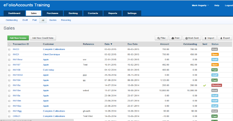Open the Quotes sub-tab
The width and height of the screenshot is (233, 121).
(53, 20)
